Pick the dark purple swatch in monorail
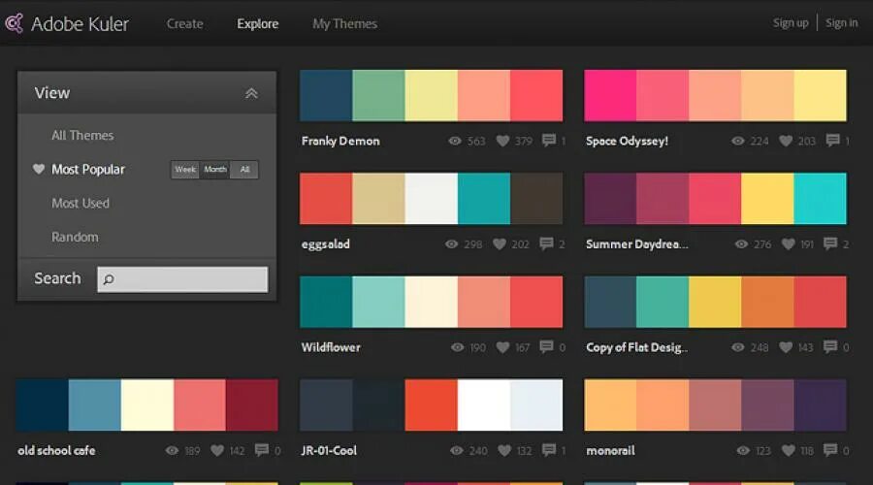 point(820,404)
